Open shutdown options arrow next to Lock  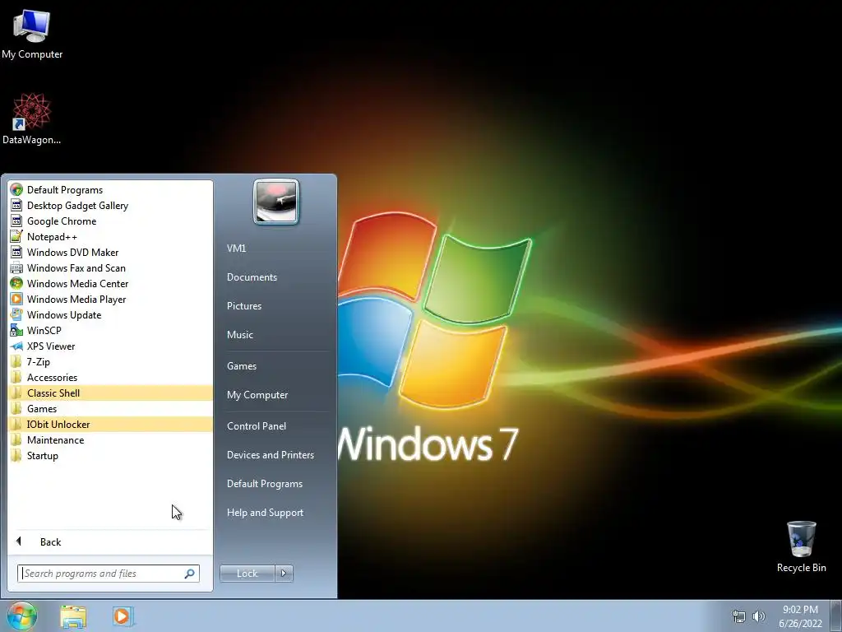click(x=284, y=574)
